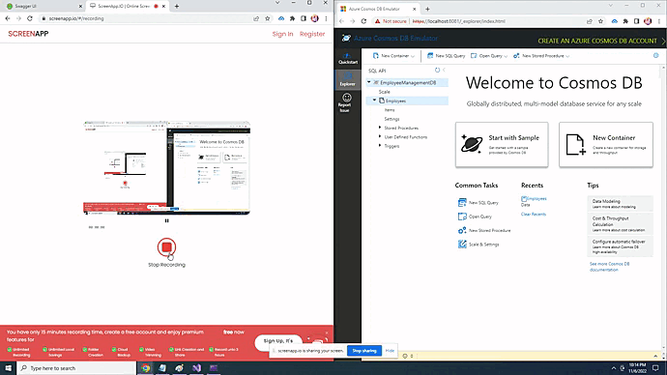Open the Explorer sidebar panel
Image resolution: width=667 pixels, height=375 pixels.
click(x=348, y=79)
